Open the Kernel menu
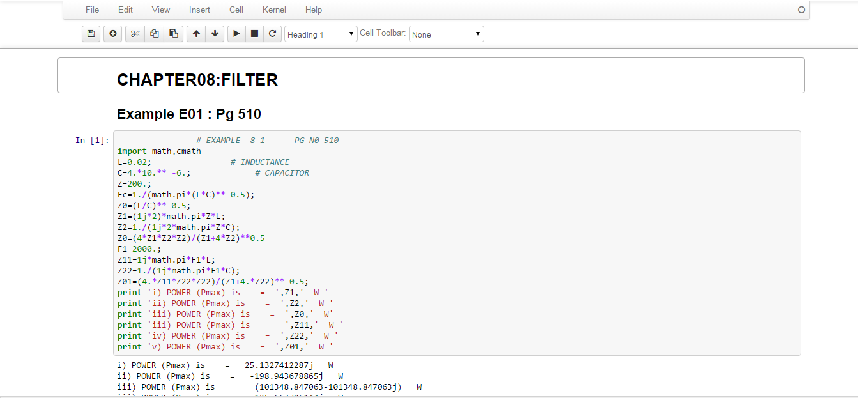Screen dimensions: 858x398 point(274,10)
